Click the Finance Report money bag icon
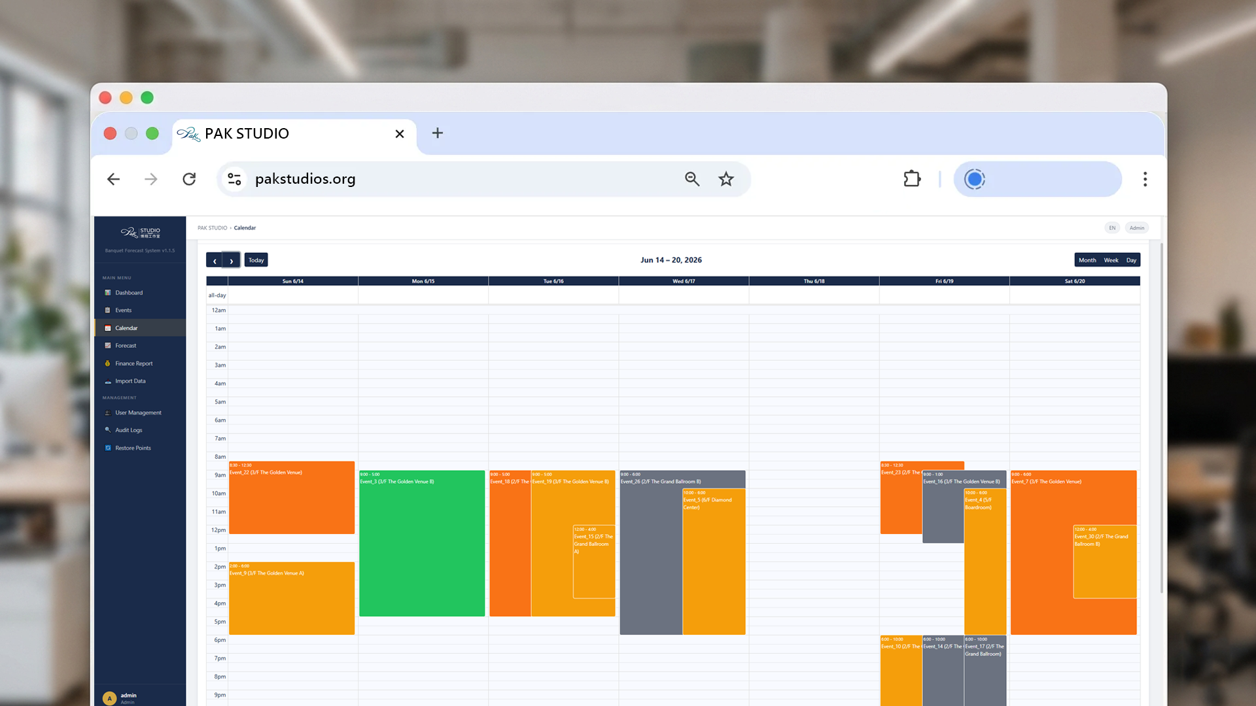 pos(108,363)
